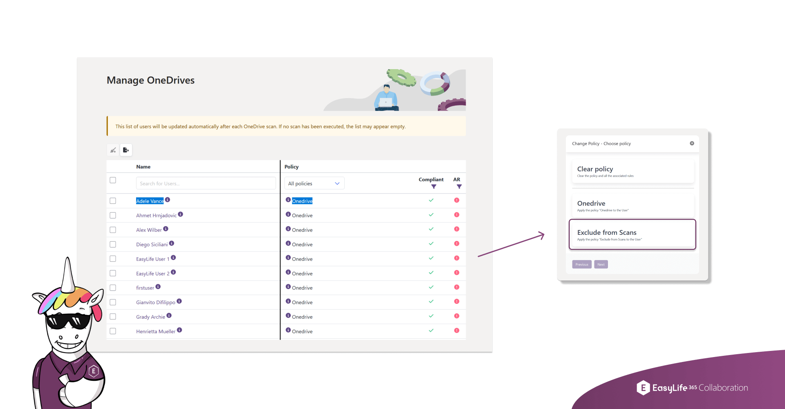Click the info icon beside Adele Vance

coord(168,200)
